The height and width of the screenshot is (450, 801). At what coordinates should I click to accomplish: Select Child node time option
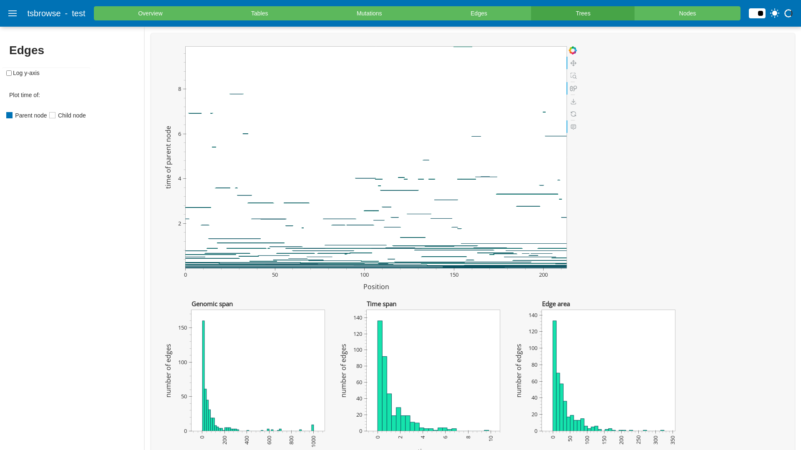click(x=53, y=115)
